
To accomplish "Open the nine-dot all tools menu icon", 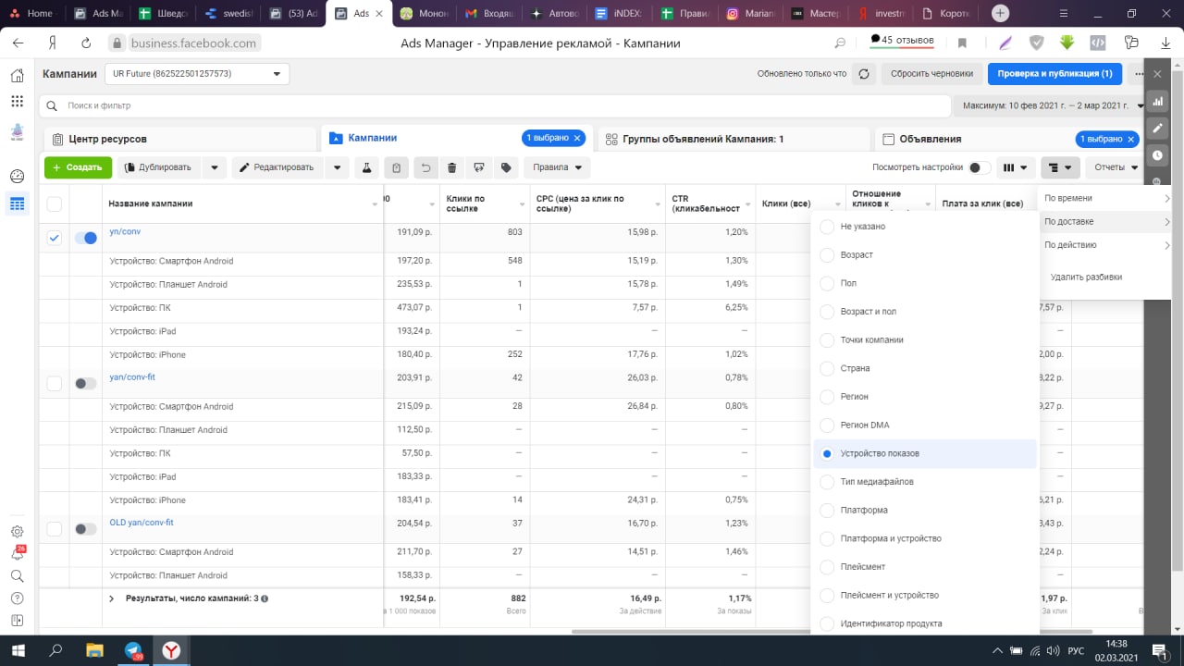I will coord(17,101).
